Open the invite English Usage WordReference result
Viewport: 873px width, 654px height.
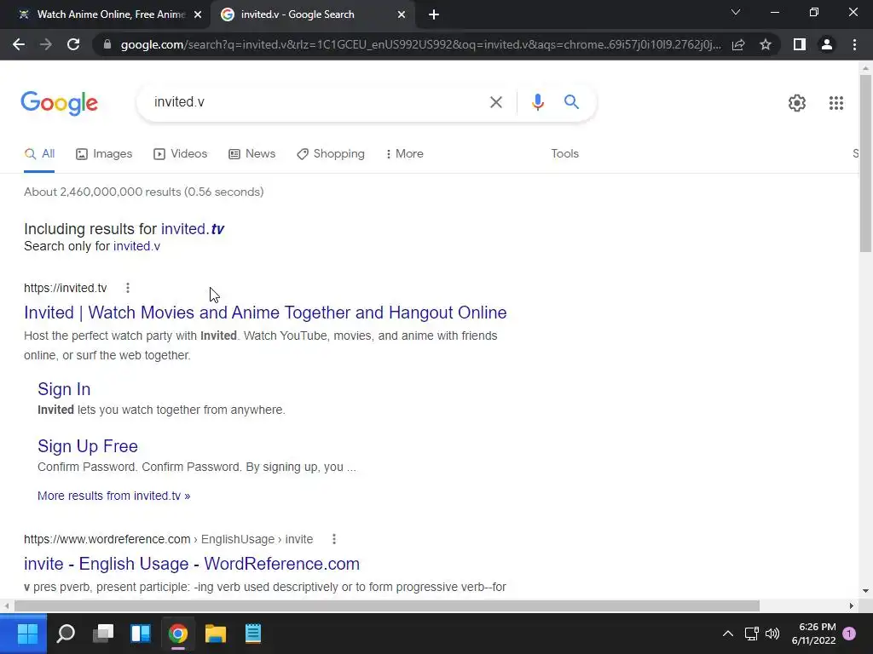pos(192,564)
